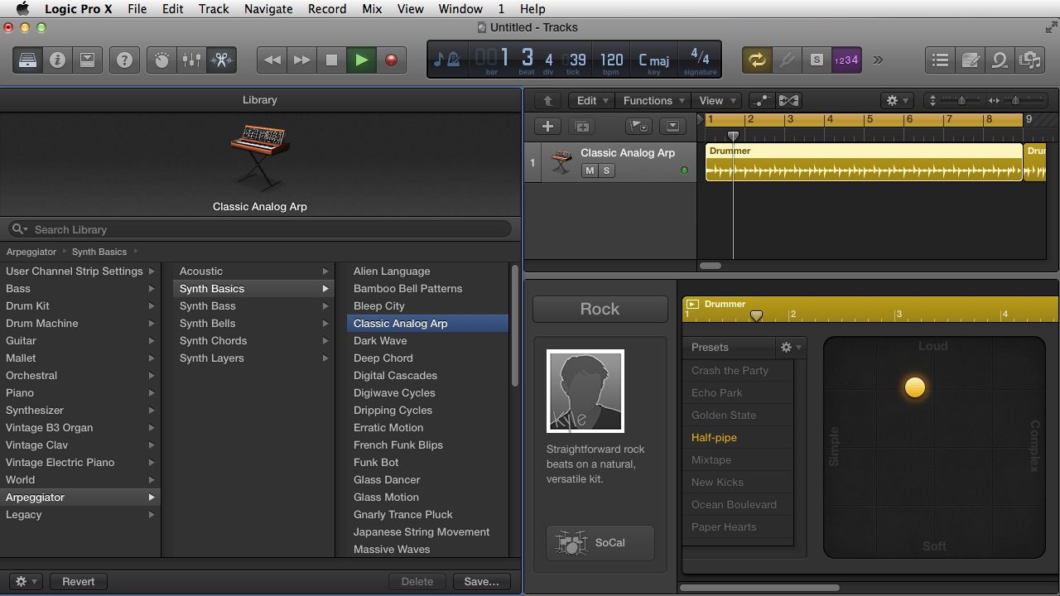Click the yellow puck in the XY pad
Image resolution: width=1060 pixels, height=596 pixels.
coord(915,387)
